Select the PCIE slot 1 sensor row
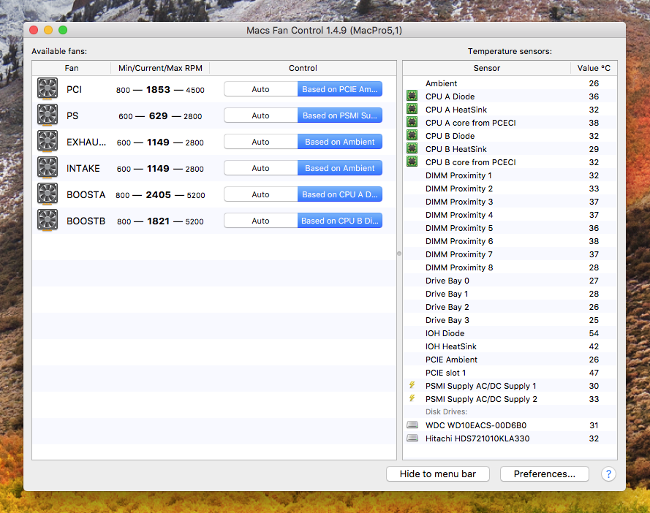Screen dimensions: 650x513 (x=510, y=373)
